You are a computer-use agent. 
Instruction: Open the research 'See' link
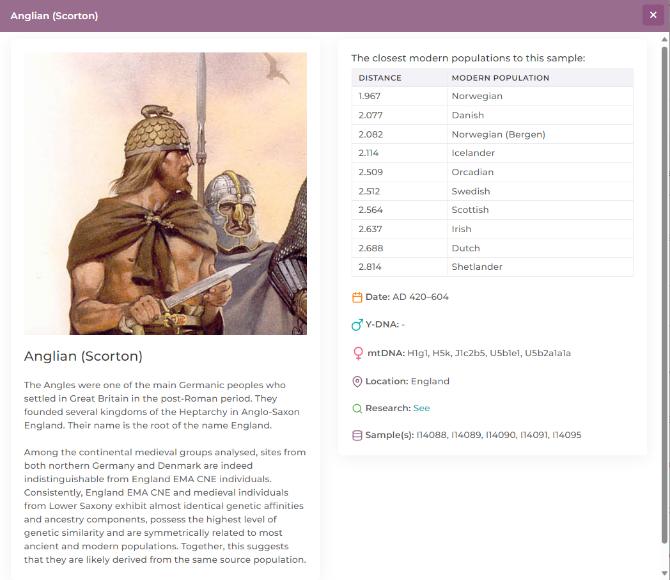[x=421, y=408]
